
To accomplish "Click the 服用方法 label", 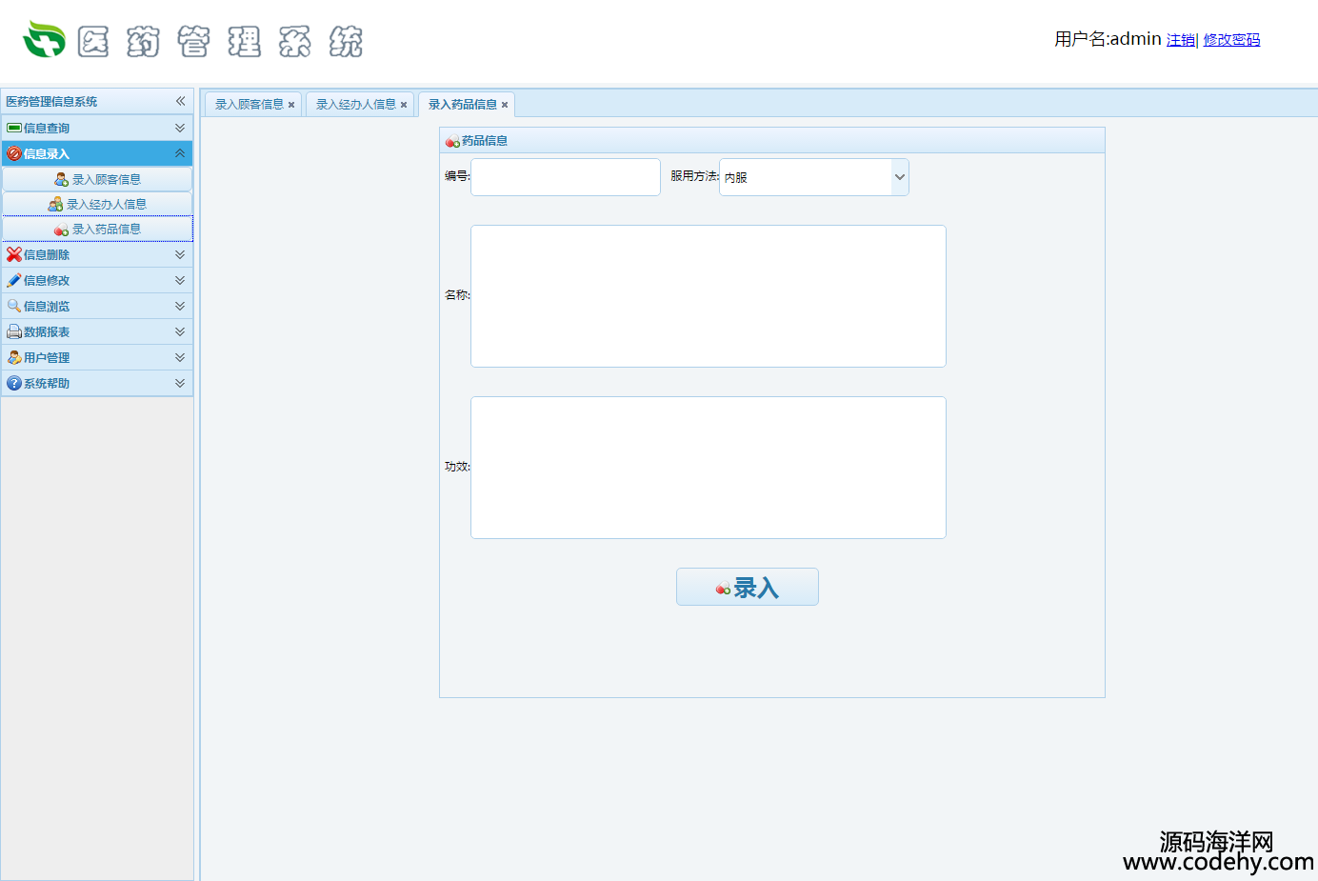I will (694, 176).
